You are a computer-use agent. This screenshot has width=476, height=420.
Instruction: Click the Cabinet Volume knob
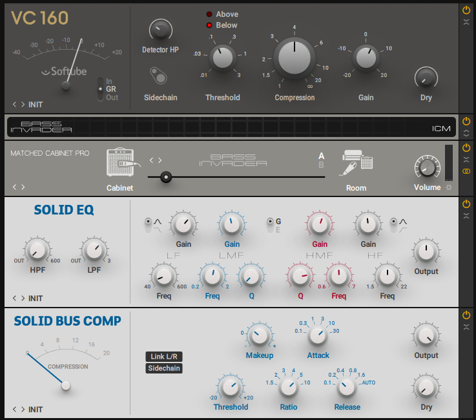pos(427,167)
